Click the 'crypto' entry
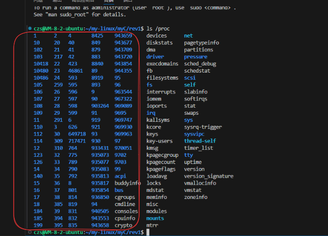Image resolution: width=328 pixels, height=236 pixels. click(x=123, y=225)
